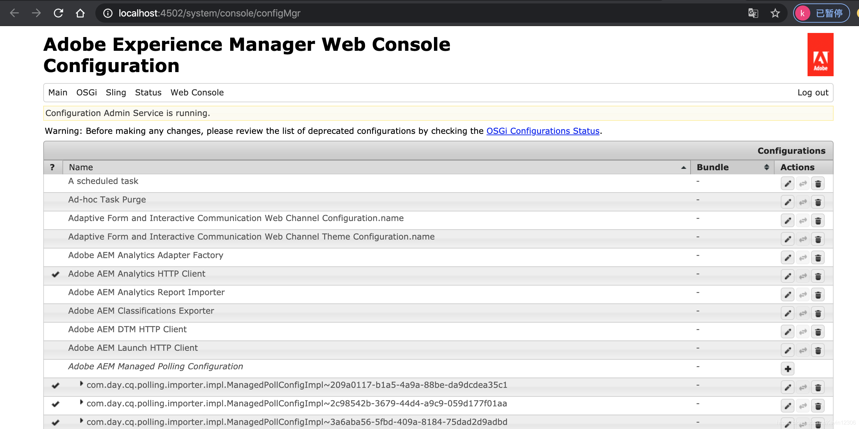Screen dimensions: 859x429
Task: Open the OSGi Configurations Status link
Action: tap(543, 131)
